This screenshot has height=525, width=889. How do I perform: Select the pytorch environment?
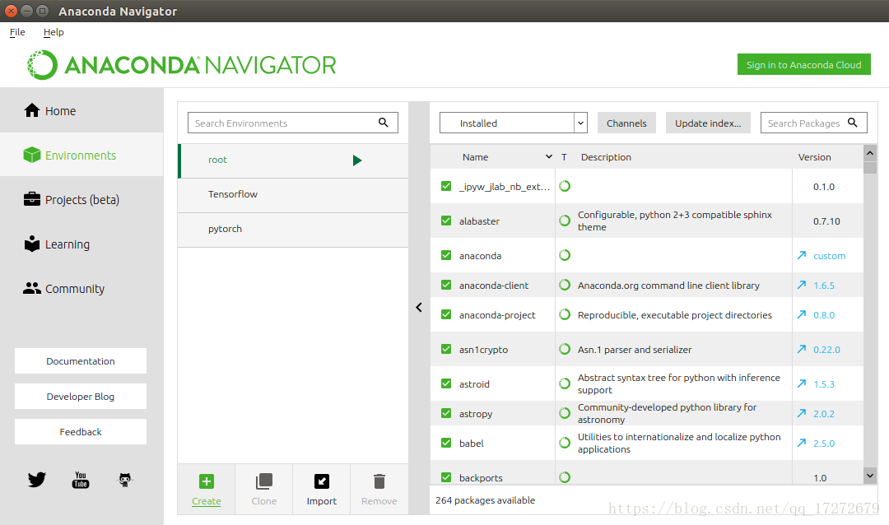293,229
